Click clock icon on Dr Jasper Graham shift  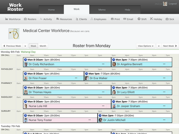coord(114,101)
